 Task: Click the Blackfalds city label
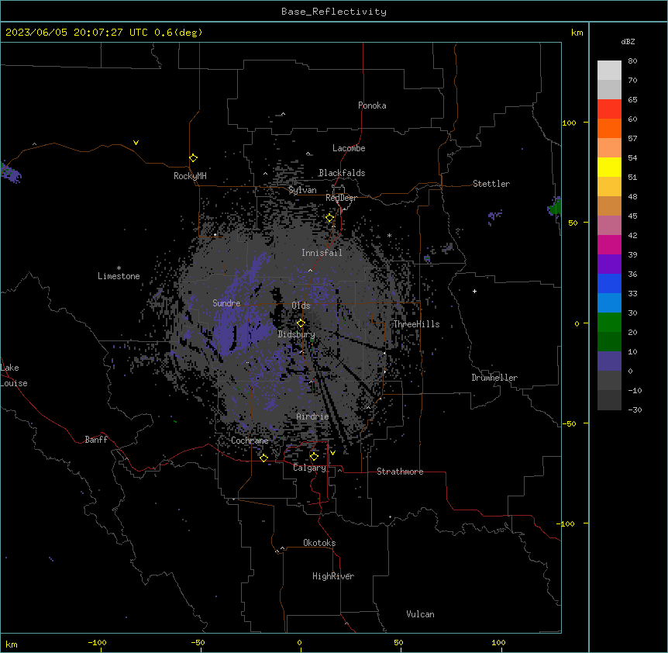click(x=342, y=173)
